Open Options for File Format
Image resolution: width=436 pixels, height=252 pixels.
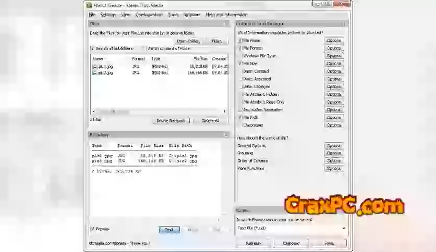point(334,48)
